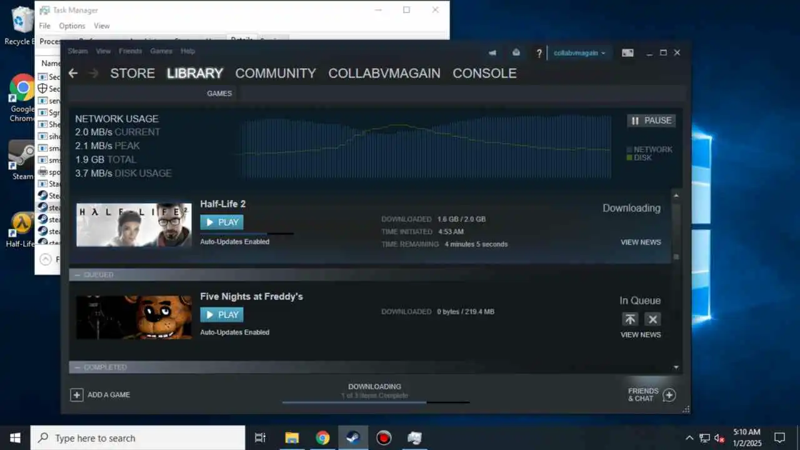View news for Five Nights at Freddy's
Viewport: 800px width, 450px height.
point(641,335)
